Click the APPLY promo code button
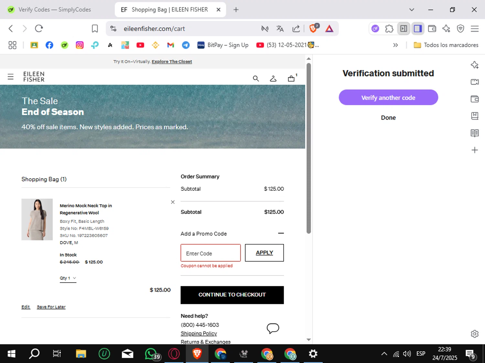The width and height of the screenshot is (485, 363). click(x=264, y=253)
